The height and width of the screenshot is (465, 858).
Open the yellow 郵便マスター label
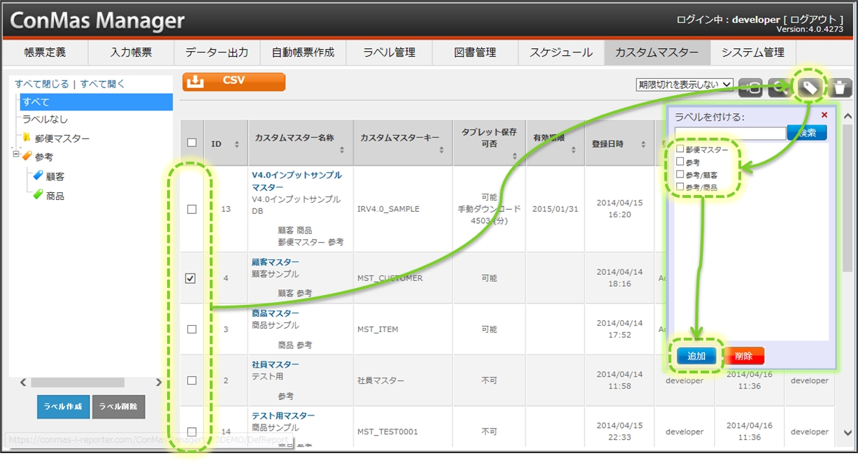pyautogui.click(x=27, y=138)
